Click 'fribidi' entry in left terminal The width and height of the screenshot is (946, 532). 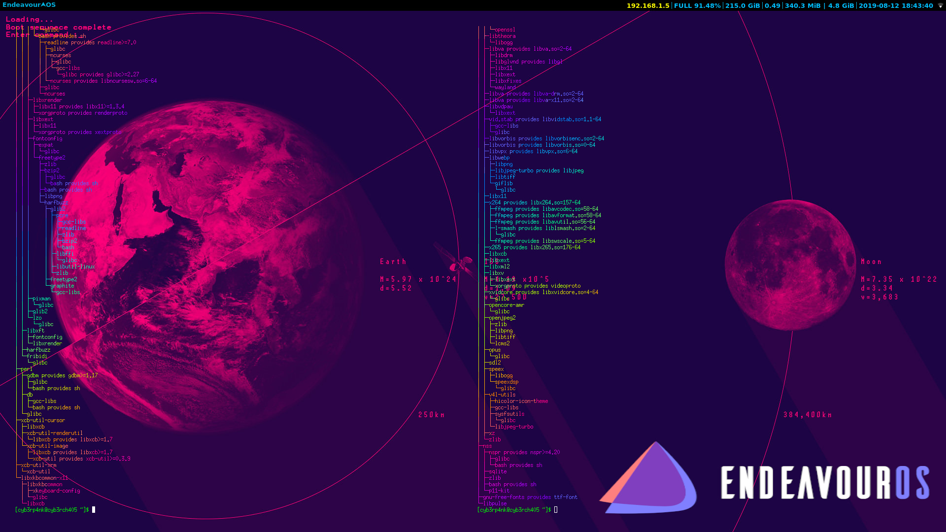click(x=37, y=356)
